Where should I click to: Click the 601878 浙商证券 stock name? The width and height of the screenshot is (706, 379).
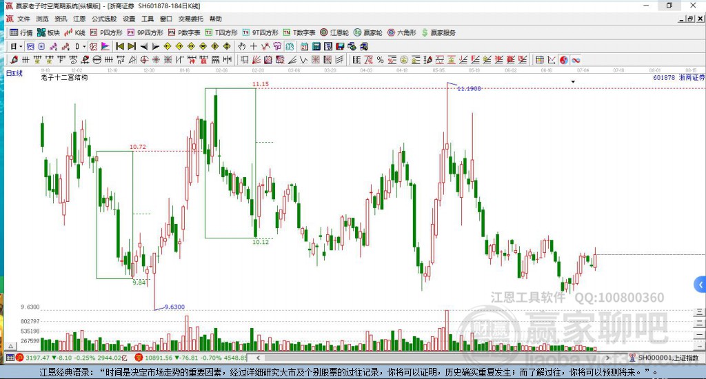[679, 77]
